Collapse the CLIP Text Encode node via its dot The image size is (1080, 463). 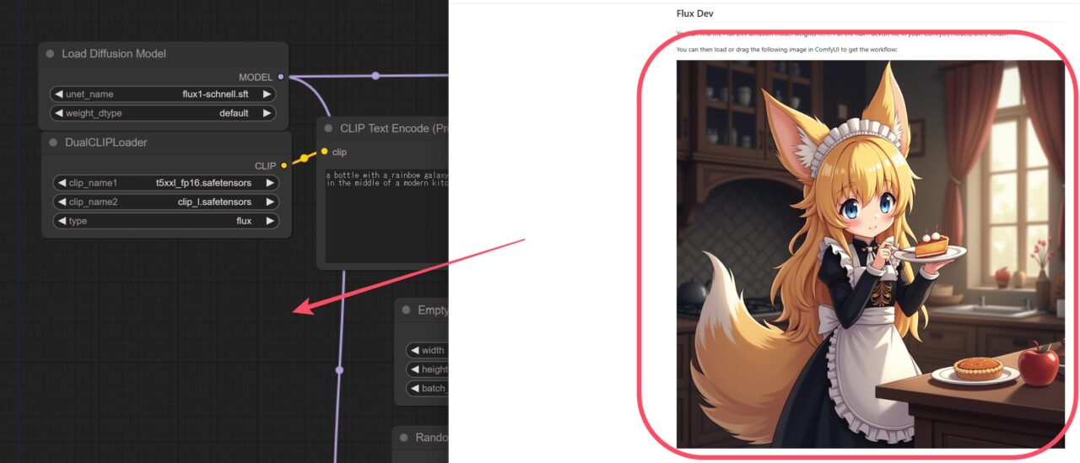[x=329, y=128]
